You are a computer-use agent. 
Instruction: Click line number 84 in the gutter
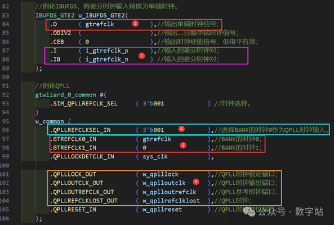click(x=6, y=24)
